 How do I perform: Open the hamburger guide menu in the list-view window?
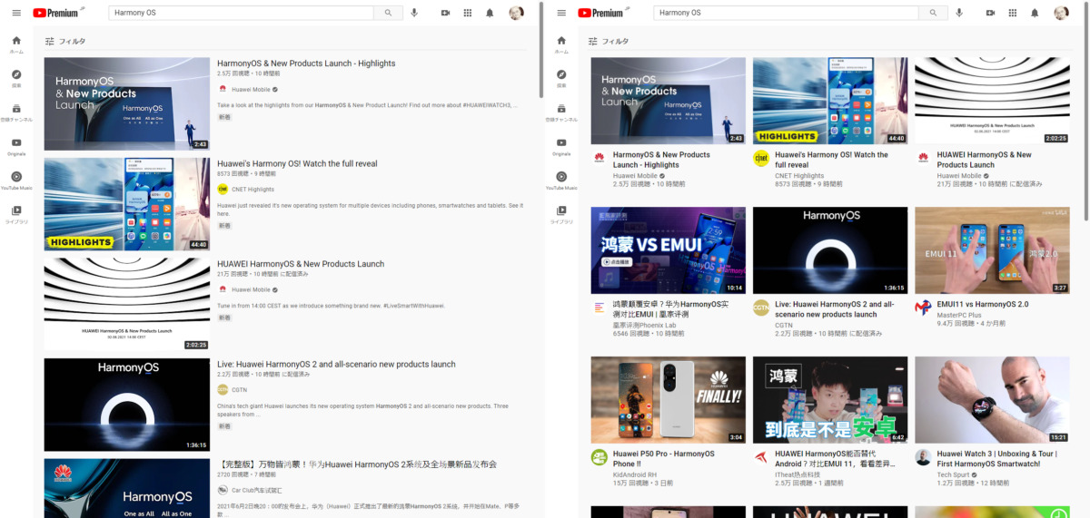click(16, 13)
